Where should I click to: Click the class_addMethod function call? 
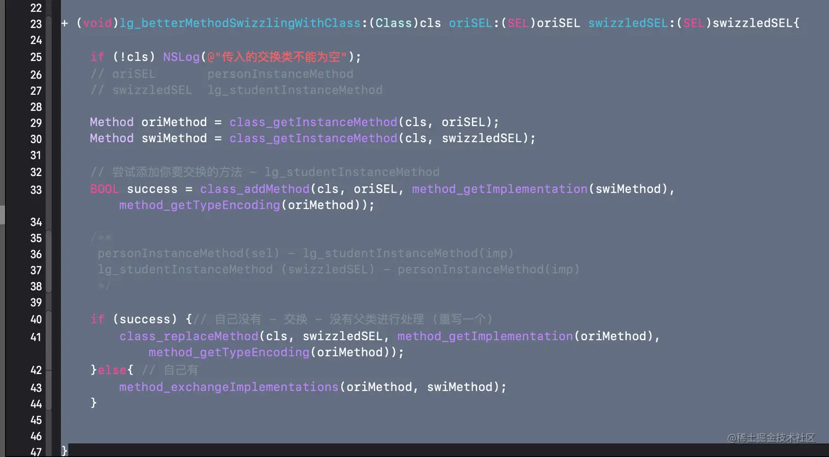pos(254,189)
